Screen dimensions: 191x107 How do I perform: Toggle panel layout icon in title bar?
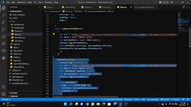click(x=164, y=2)
